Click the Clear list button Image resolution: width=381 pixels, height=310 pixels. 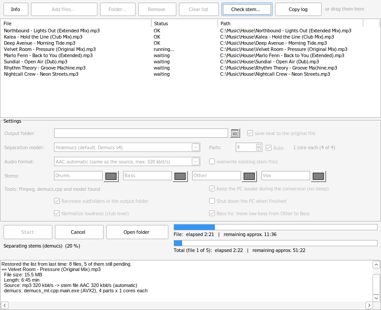(x=199, y=9)
